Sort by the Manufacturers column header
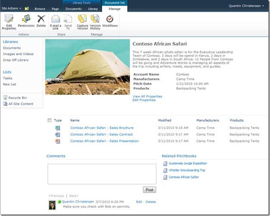The height and width of the screenshot is (216, 270). click(x=207, y=120)
